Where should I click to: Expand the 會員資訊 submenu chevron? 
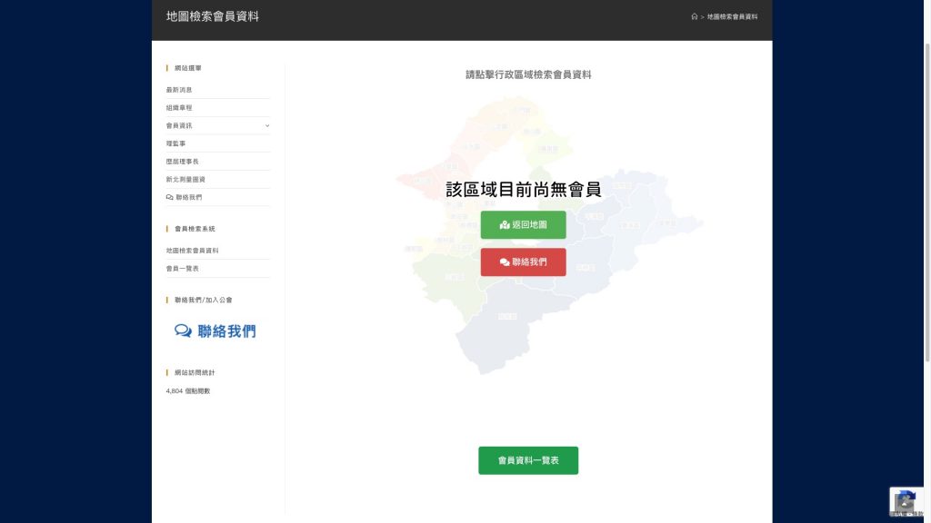click(267, 125)
